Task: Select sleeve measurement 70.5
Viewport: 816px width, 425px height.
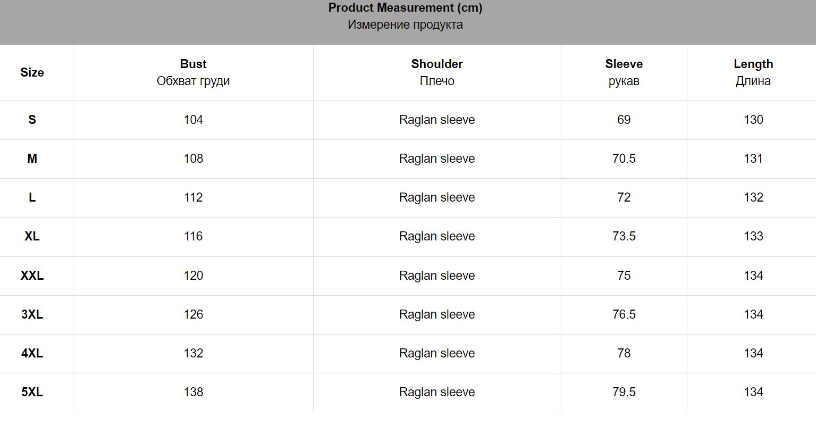Action: coord(624,159)
